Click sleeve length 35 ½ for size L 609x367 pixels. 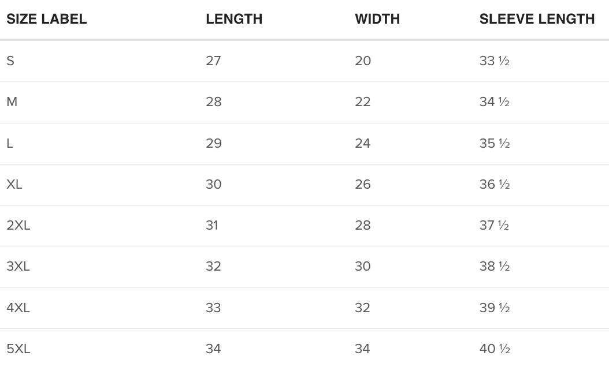(495, 143)
